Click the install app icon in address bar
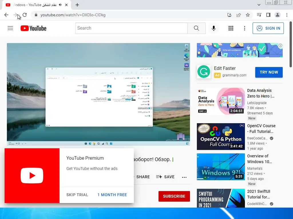Image resolution: width=293 pixels, height=219 pixels. point(229,15)
